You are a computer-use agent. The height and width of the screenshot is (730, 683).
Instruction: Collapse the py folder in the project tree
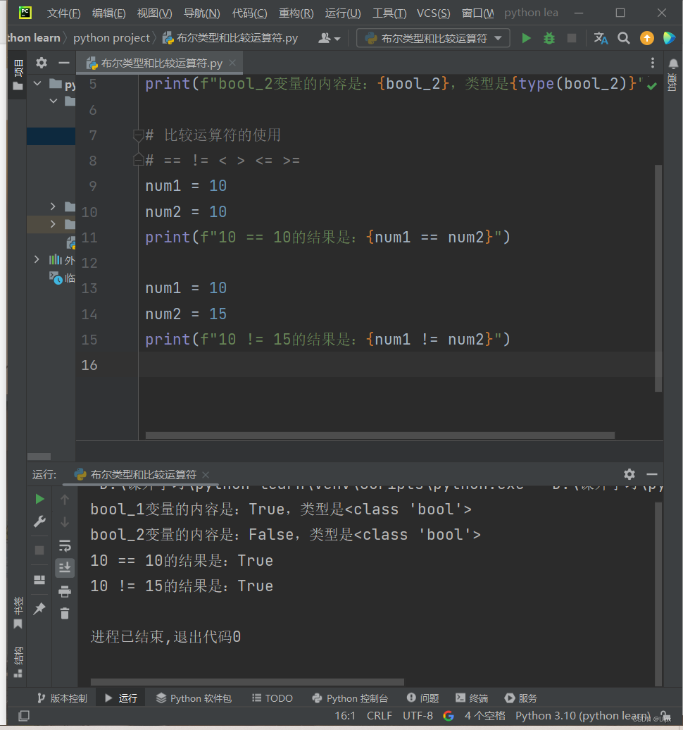(37, 83)
